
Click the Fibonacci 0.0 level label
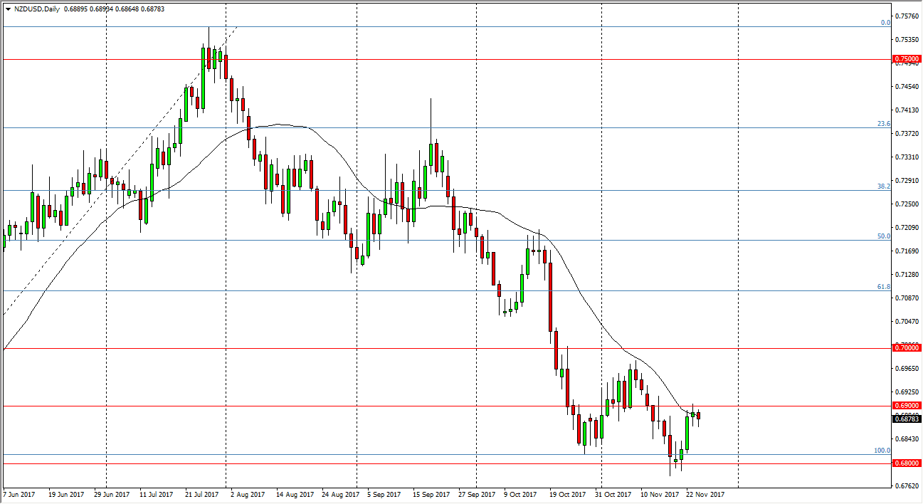click(885, 23)
